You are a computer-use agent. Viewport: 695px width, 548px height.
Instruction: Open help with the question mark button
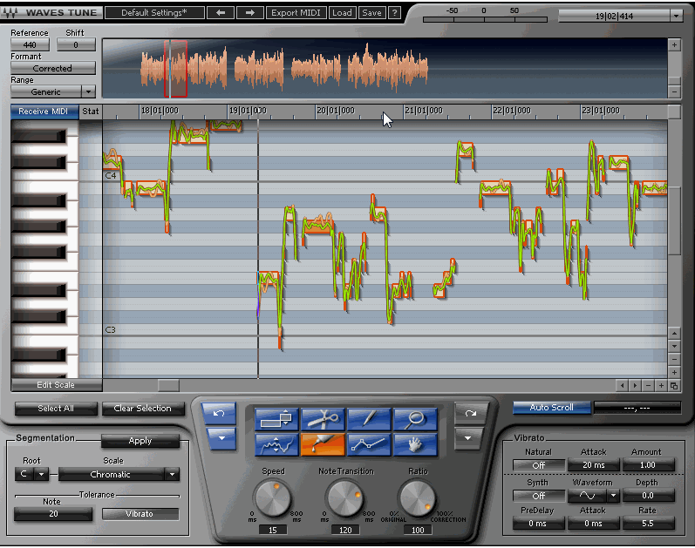[x=394, y=13]
